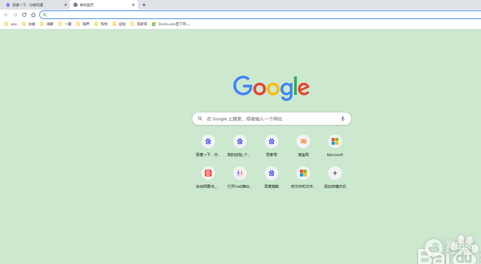Open the sew bookmark folder
Image resolution: width=481 pixels, height=264 pixels.
[11, 24]
